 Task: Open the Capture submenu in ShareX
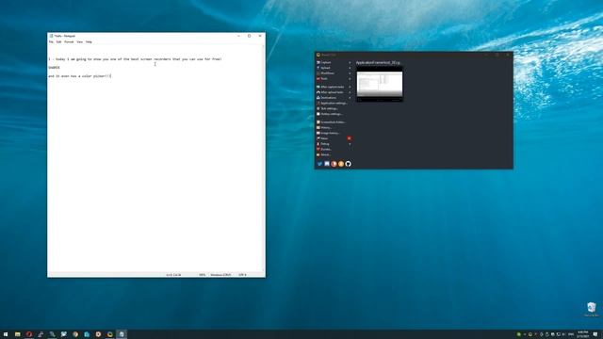click(x=333, y=62)
